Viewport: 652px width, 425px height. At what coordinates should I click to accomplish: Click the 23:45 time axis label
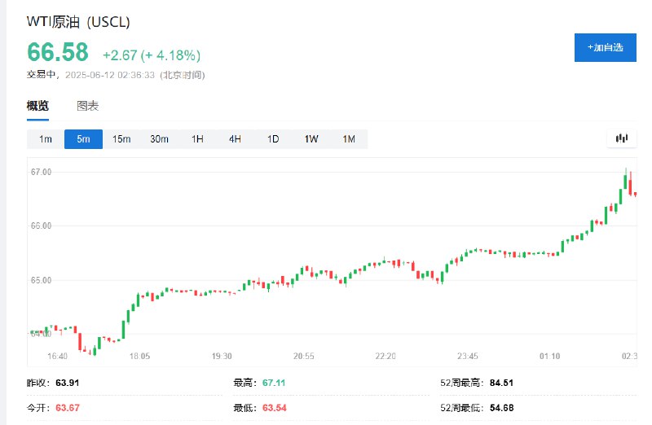[468, 357]
